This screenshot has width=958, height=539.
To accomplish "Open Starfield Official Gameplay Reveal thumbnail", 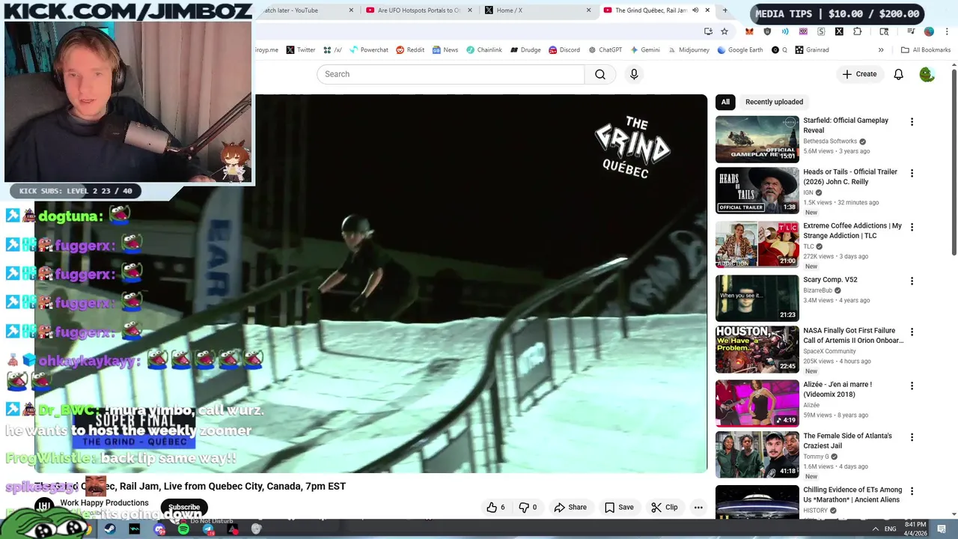I will (757, 139).
